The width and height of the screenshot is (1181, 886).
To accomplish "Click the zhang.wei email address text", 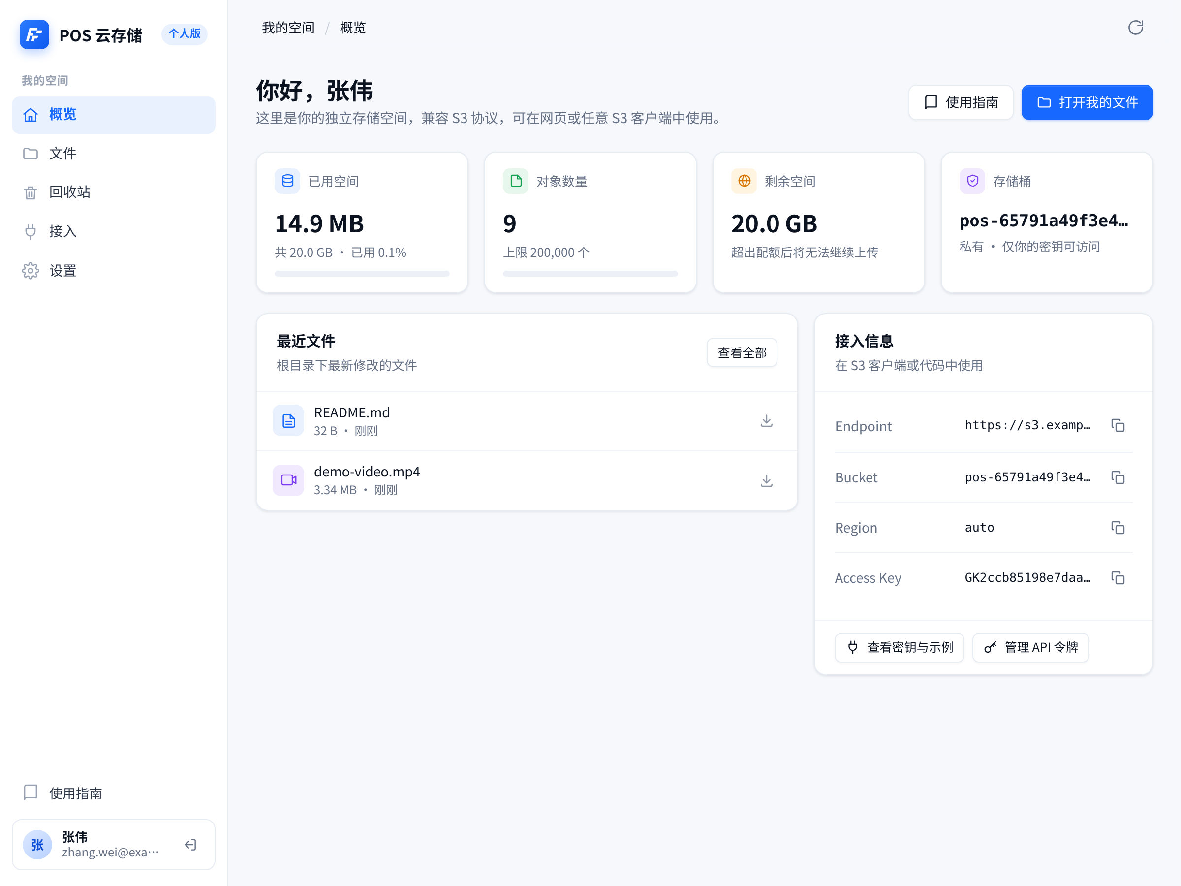I will click(x=111, y=853).
